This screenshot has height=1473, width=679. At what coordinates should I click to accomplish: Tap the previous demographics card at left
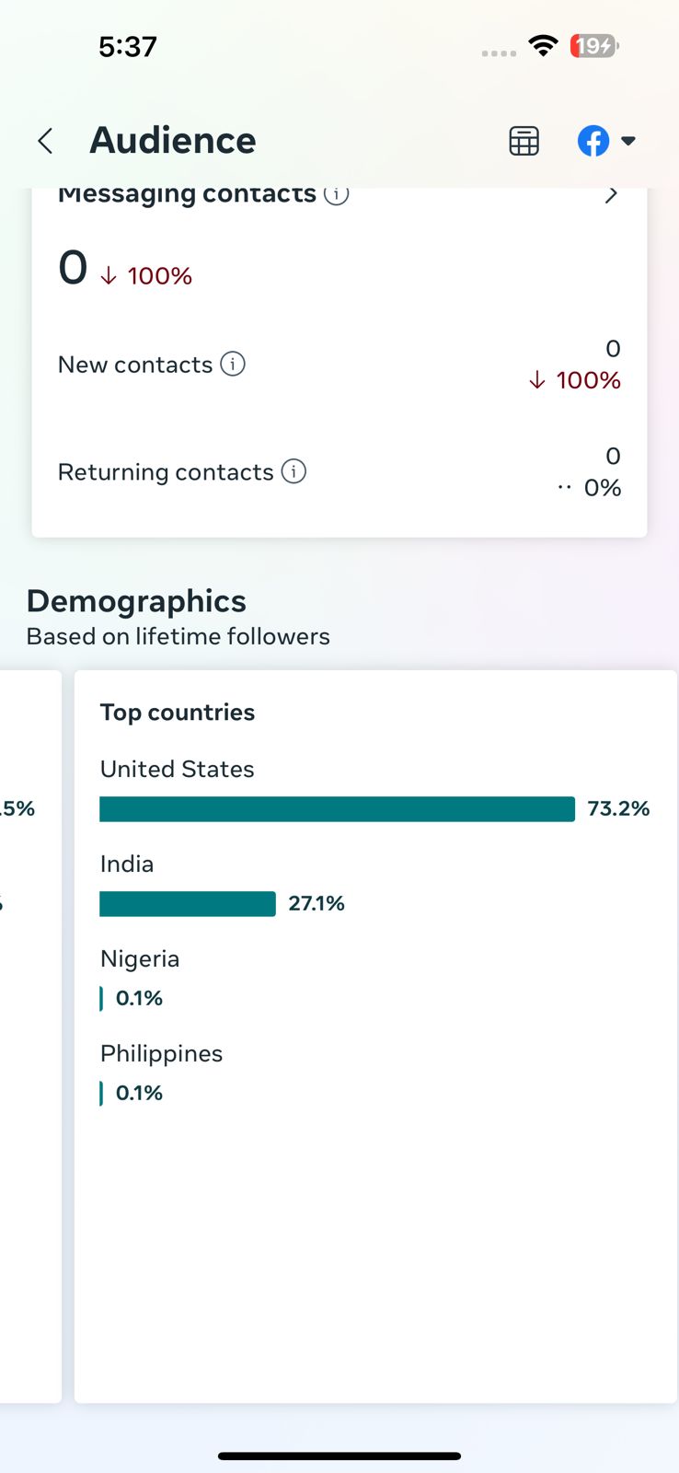coord(28,1036)
